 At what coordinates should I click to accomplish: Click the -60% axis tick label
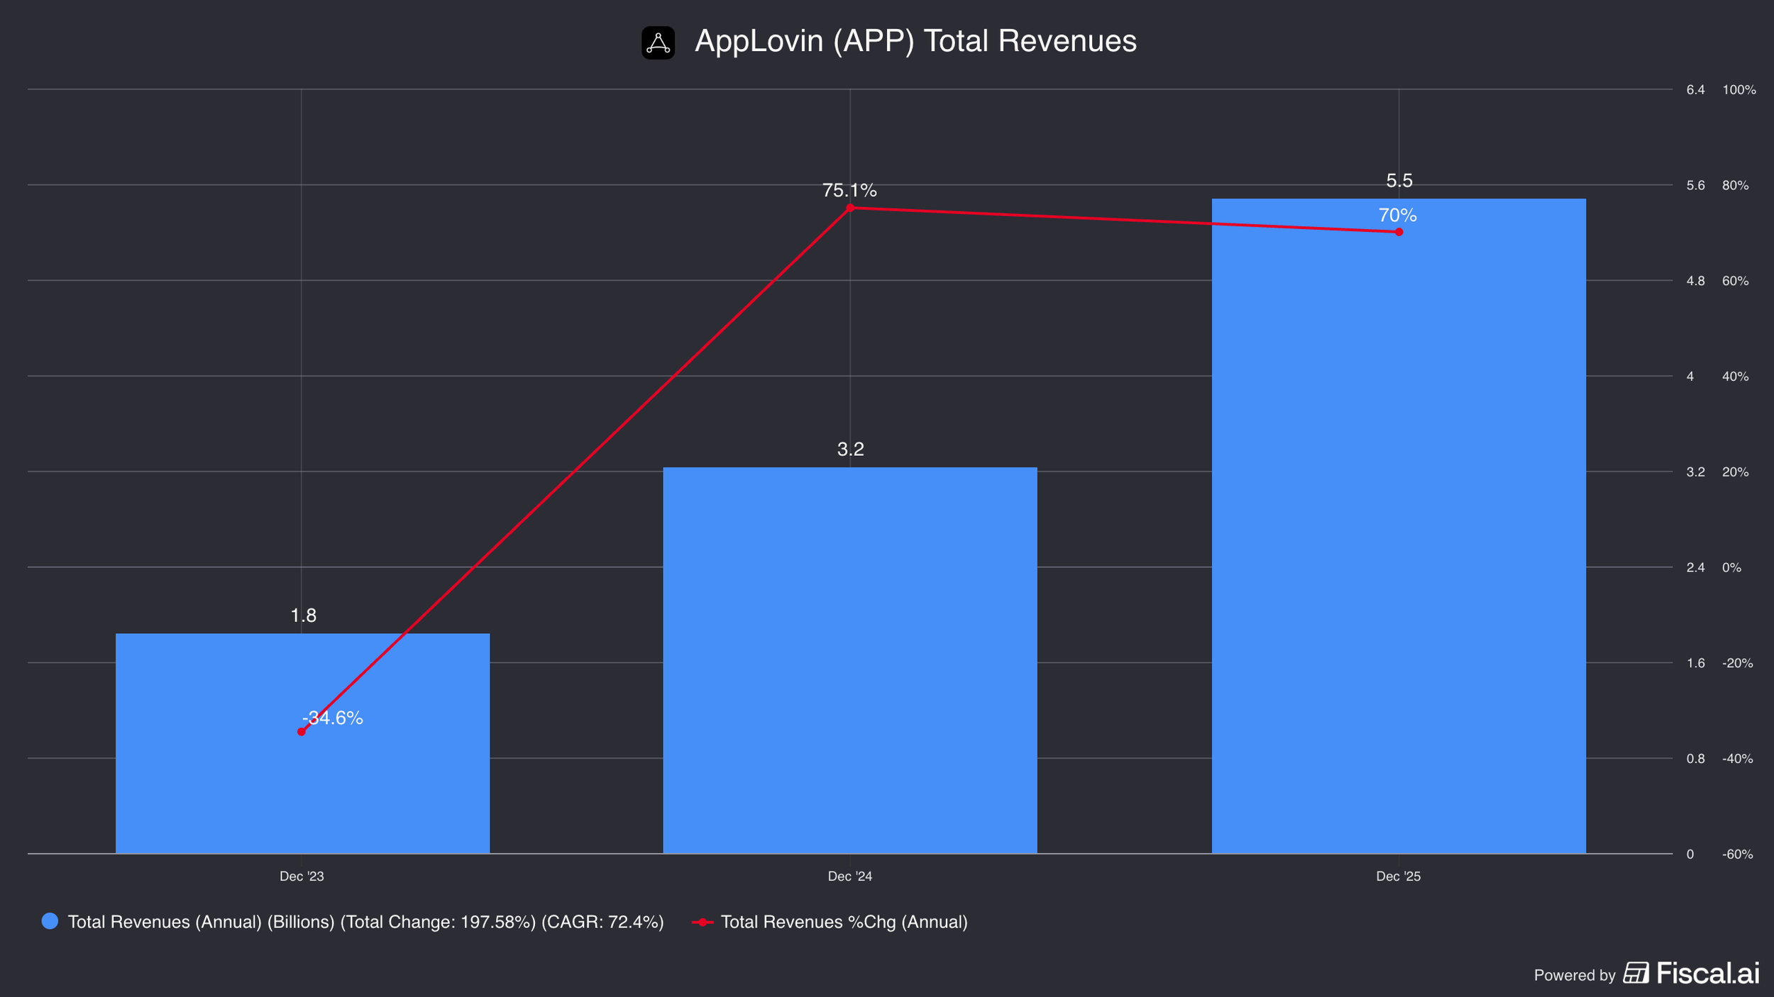click(x=1738, y=854)
